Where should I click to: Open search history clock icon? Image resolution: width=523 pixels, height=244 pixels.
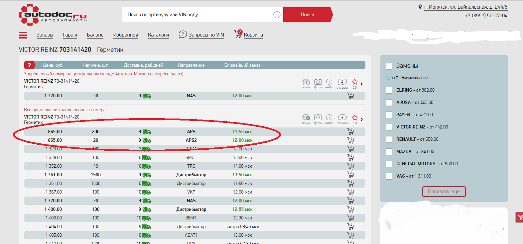coord(277,15)
